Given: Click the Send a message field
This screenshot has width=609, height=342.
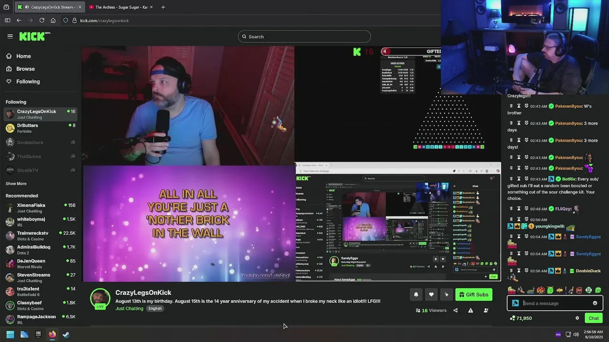Looking at the screenshot, I should (x=555, y=303).
